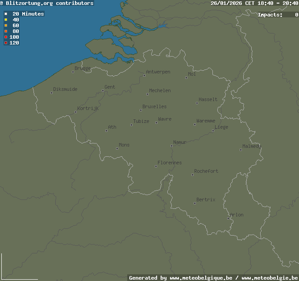Select the Arlon city marker
The width and height of the screenshot is (299, 281).
point(228,218)
